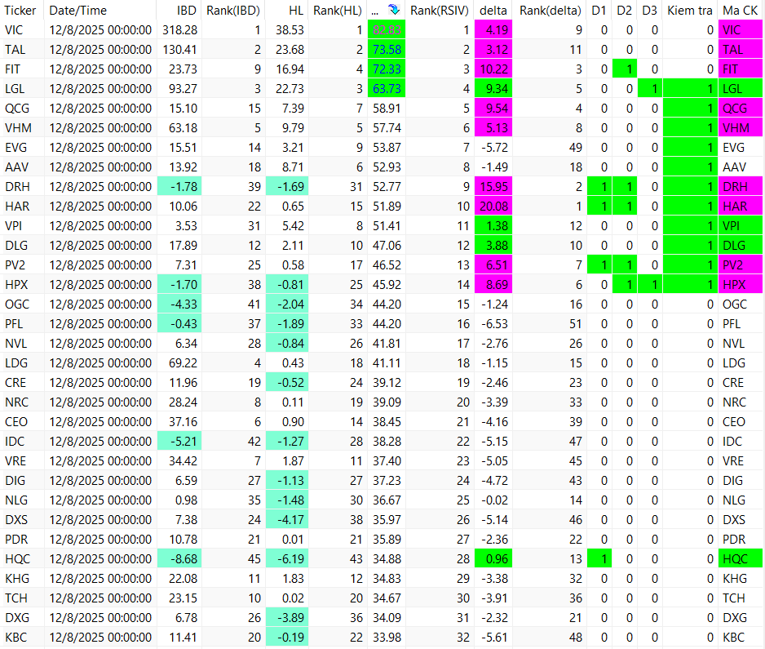Click green Kiem tra cell for AAV

click(690, 167)
